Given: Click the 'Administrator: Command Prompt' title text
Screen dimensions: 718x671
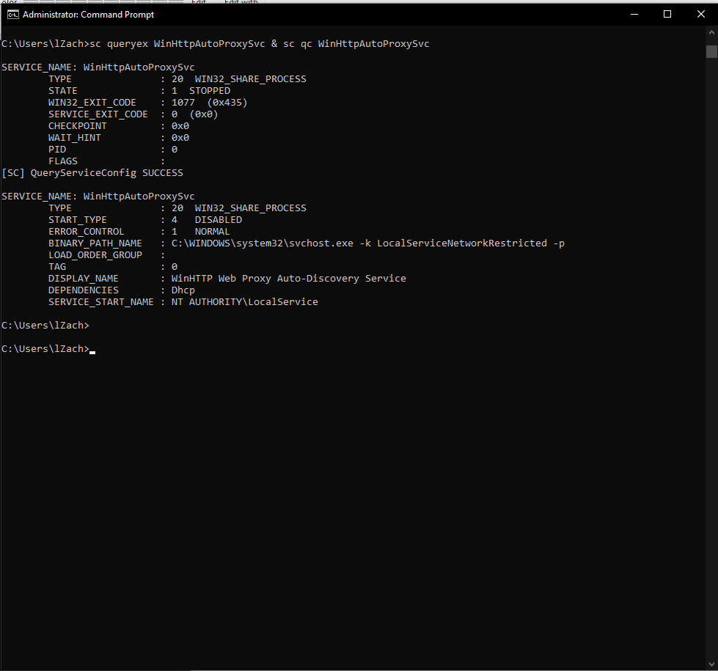Looking at the screenshot, I should [x=89, y=15].
